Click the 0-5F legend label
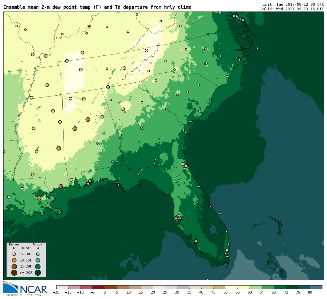The width and height of the screenshot is (327, 299). [26, 248]
